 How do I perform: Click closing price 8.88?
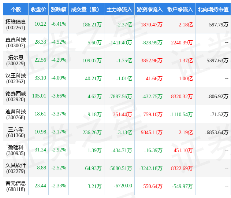(x=41, y=168)
